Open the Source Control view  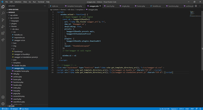pos(3,20)
